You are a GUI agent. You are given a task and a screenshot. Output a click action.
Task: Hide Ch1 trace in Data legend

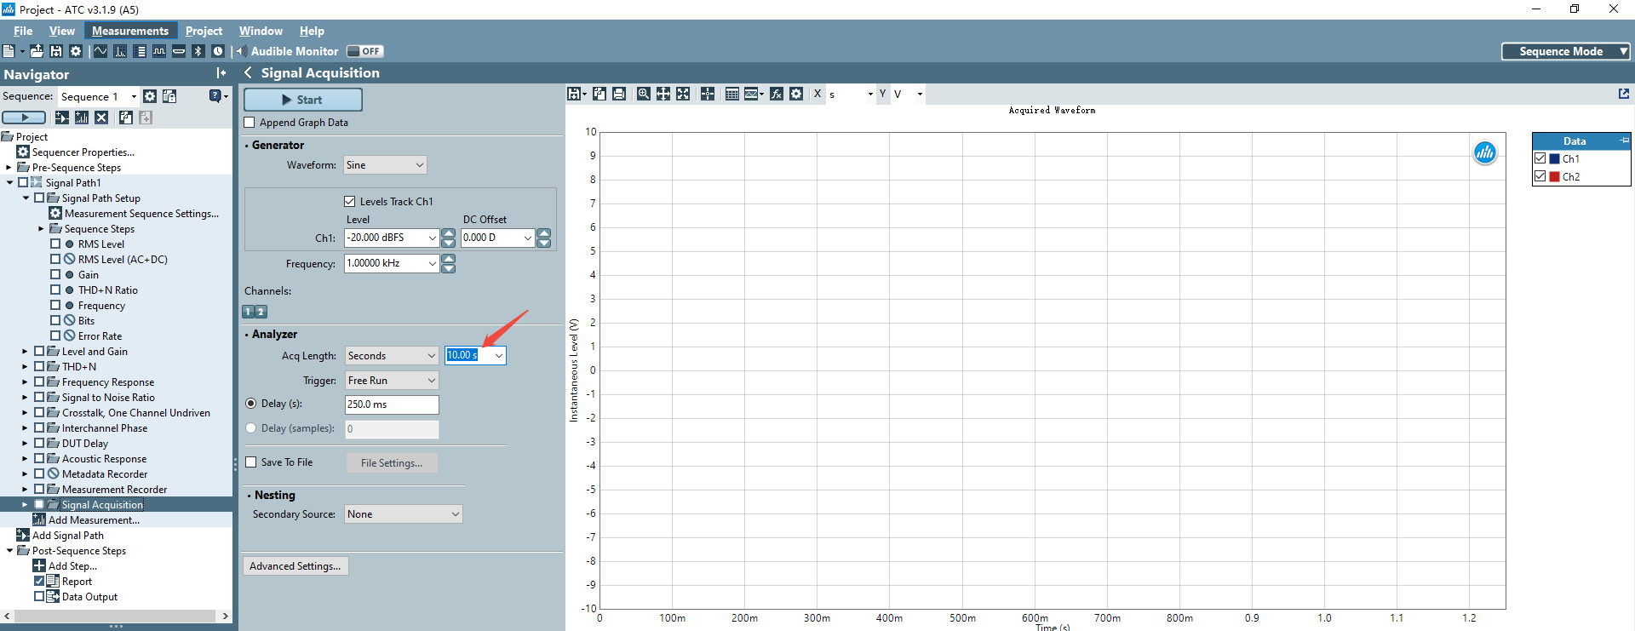point(1540,158)
